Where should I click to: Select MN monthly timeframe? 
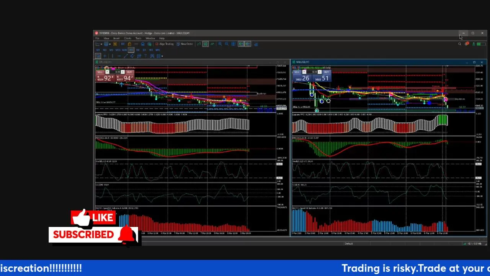click(x=157, y=50)
